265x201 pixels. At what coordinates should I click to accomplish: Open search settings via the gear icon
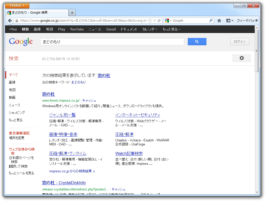241,58
